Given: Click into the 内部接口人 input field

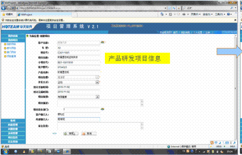Looking at the screenshot, I should tap(79, 119).
